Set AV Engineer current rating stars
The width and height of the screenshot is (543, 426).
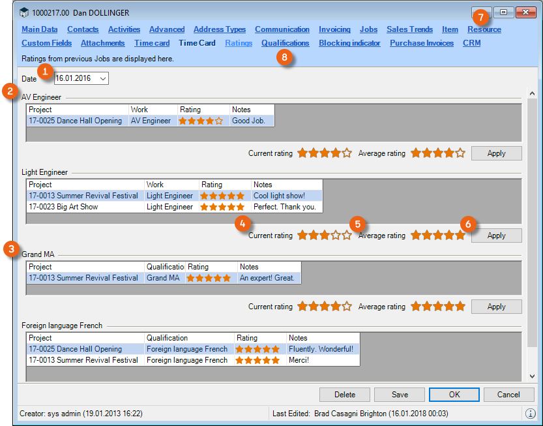point(324,153)
